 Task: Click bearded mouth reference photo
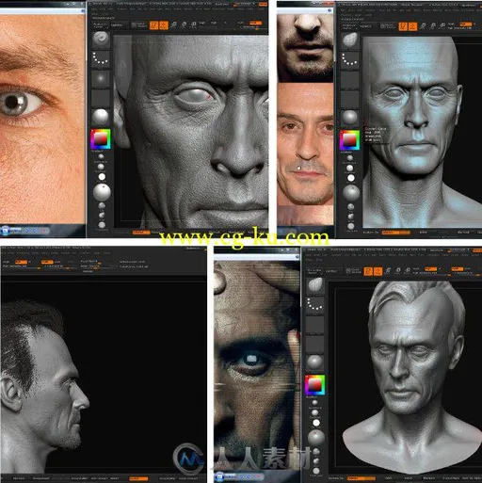305,47
